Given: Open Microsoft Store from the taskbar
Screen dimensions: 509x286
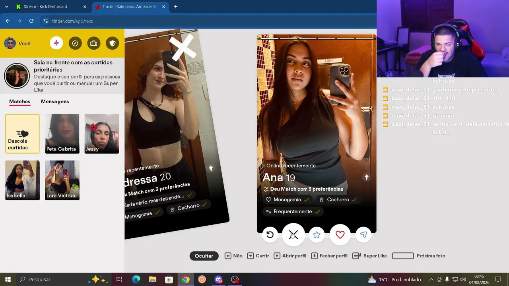Looking at the screenshot, I should [x=169, y=279].
